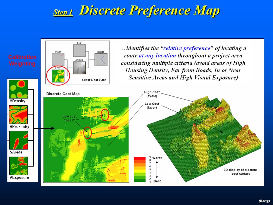Click '3D display of discrete cost surface' caption
This screenshot has height=205, width=273.
241,172
